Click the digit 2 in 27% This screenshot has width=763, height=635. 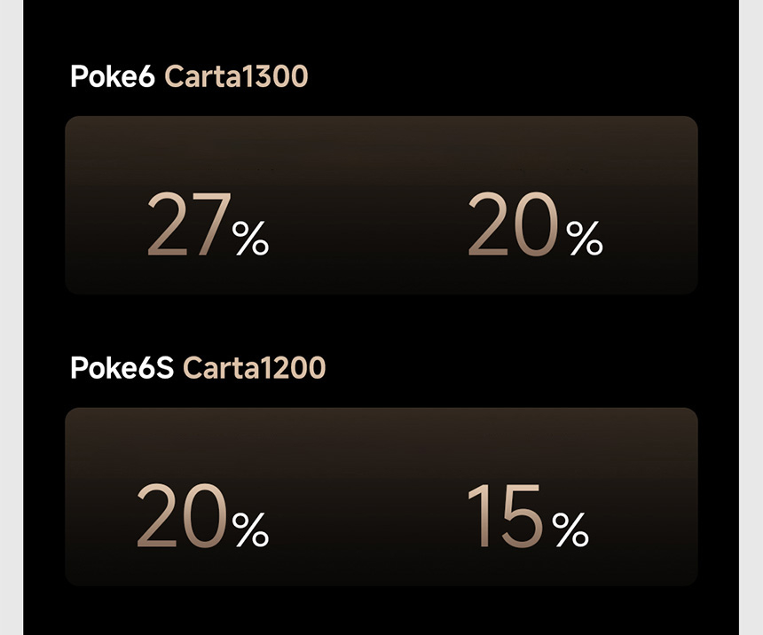pyautogui.click(x=167, y=226)
